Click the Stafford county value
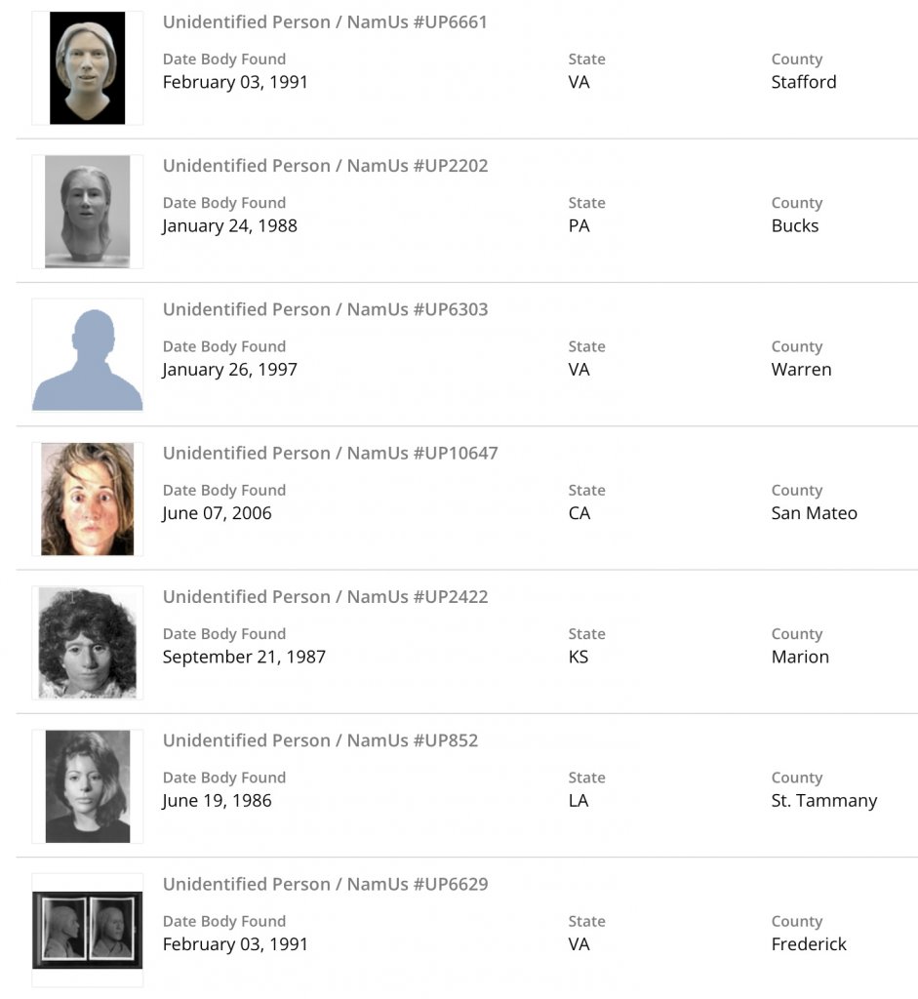 [x=804, y=82]
